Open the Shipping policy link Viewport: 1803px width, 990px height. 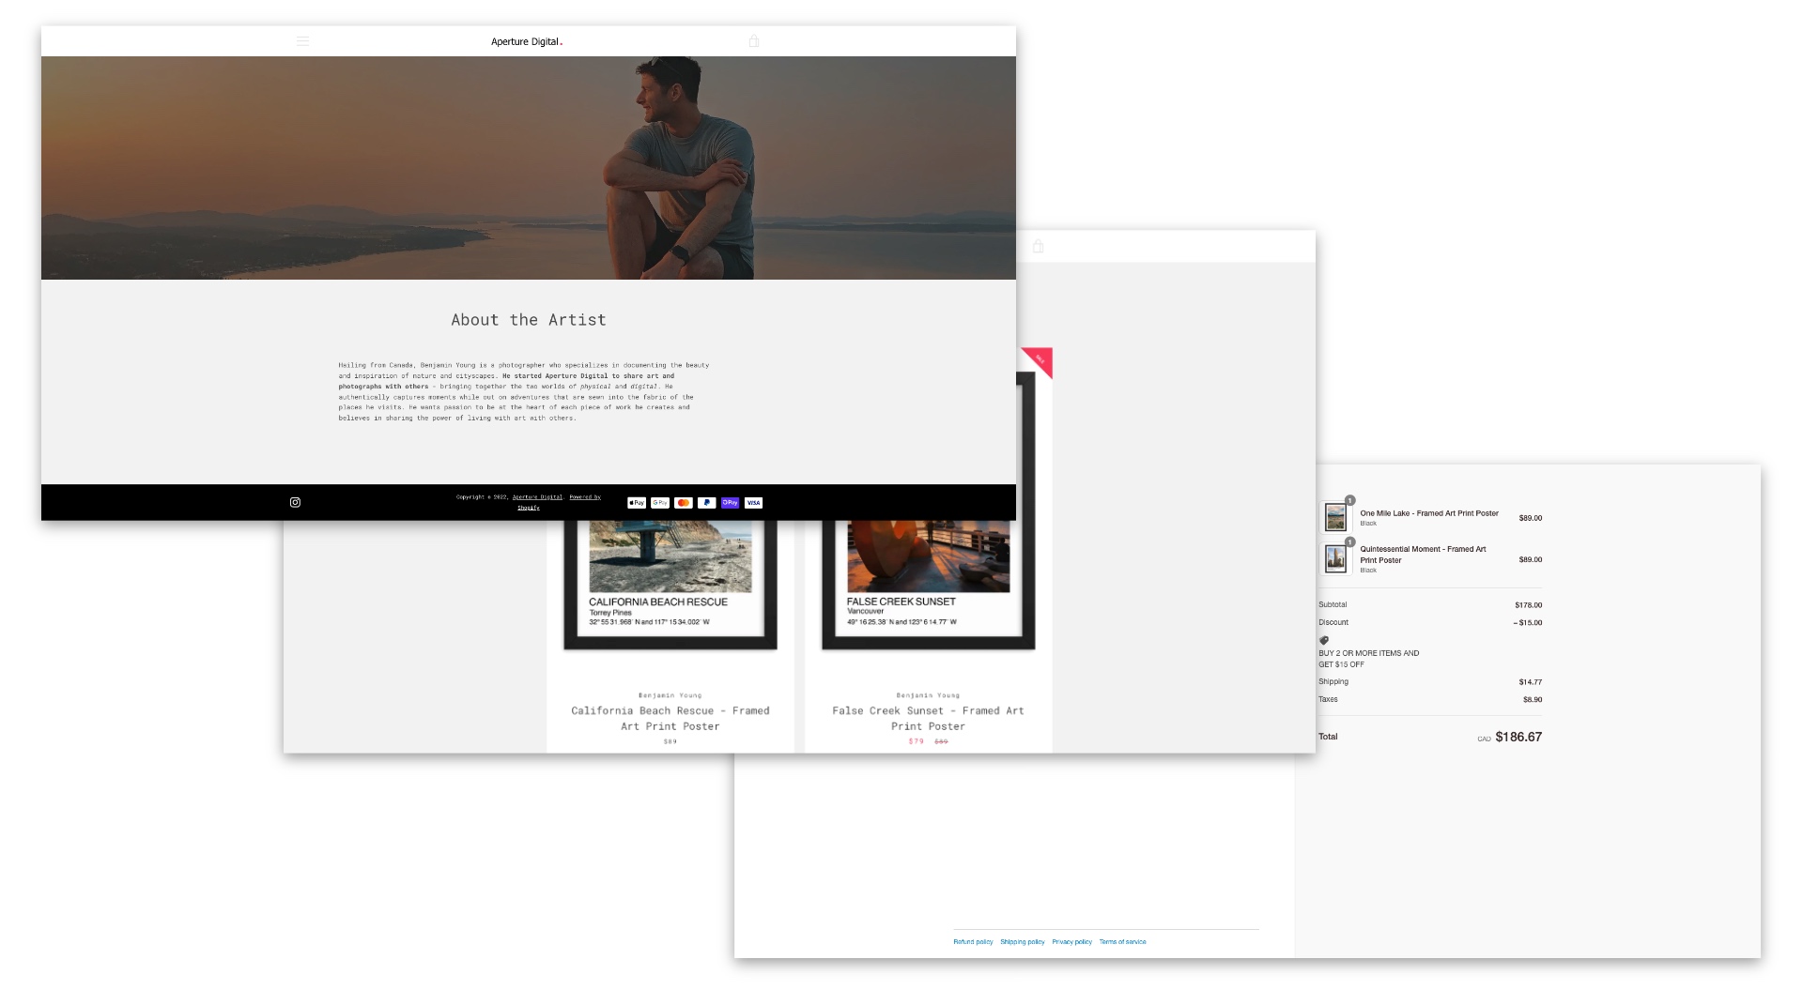(1022, 942)
